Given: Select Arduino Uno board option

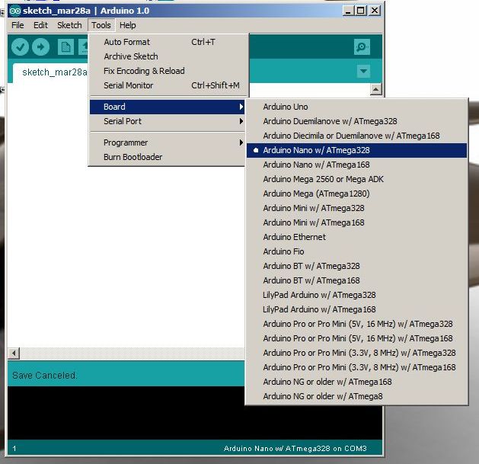Looking at the screenshot, I should click(286, 107).
